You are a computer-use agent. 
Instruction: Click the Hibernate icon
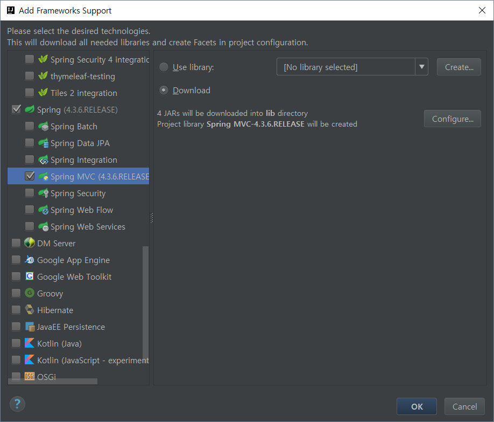(30, 310)
